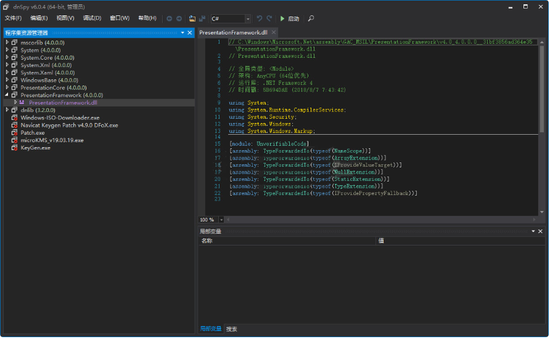Open the C# language dropdown

click(x=248, y=19)
